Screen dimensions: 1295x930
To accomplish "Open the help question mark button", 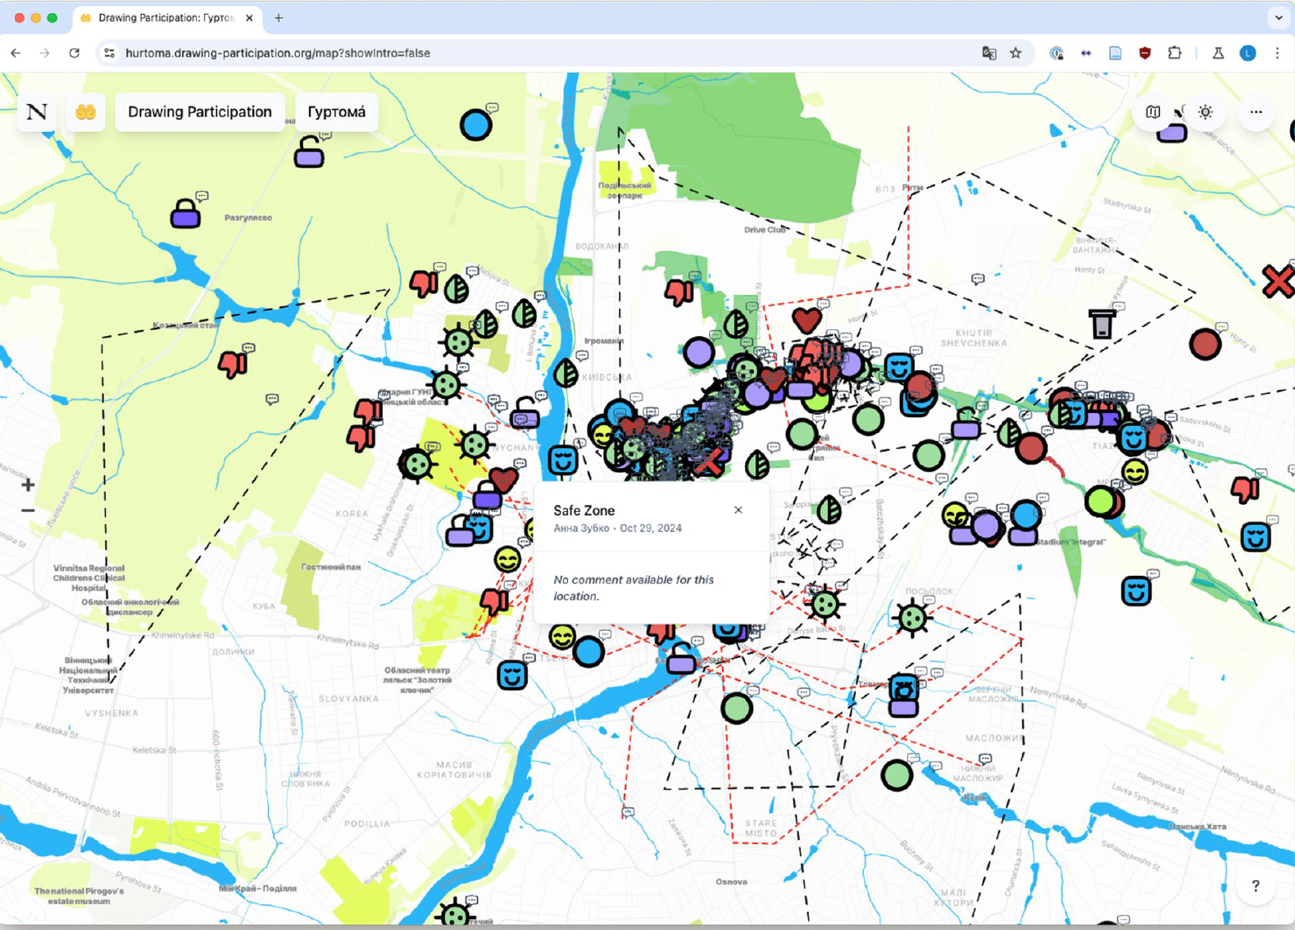I will 1255,886.
